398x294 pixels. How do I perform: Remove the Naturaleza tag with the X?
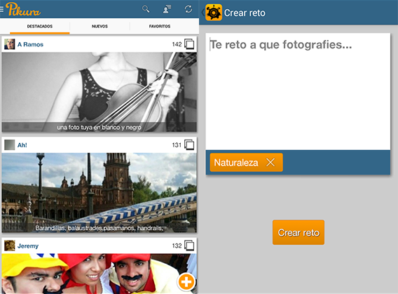coord(270,162)
